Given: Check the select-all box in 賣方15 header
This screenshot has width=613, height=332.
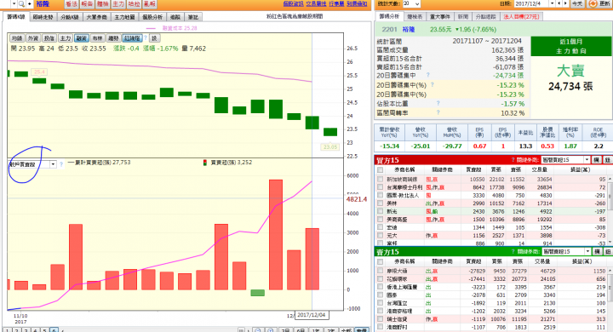Looking at the screenshot, I should click(x=380, y=261).
